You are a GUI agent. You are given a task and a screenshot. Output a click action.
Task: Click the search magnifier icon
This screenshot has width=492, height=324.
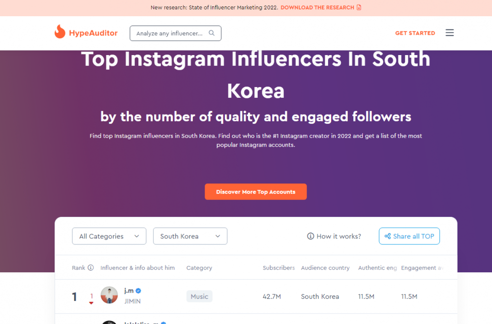(212, 33)
